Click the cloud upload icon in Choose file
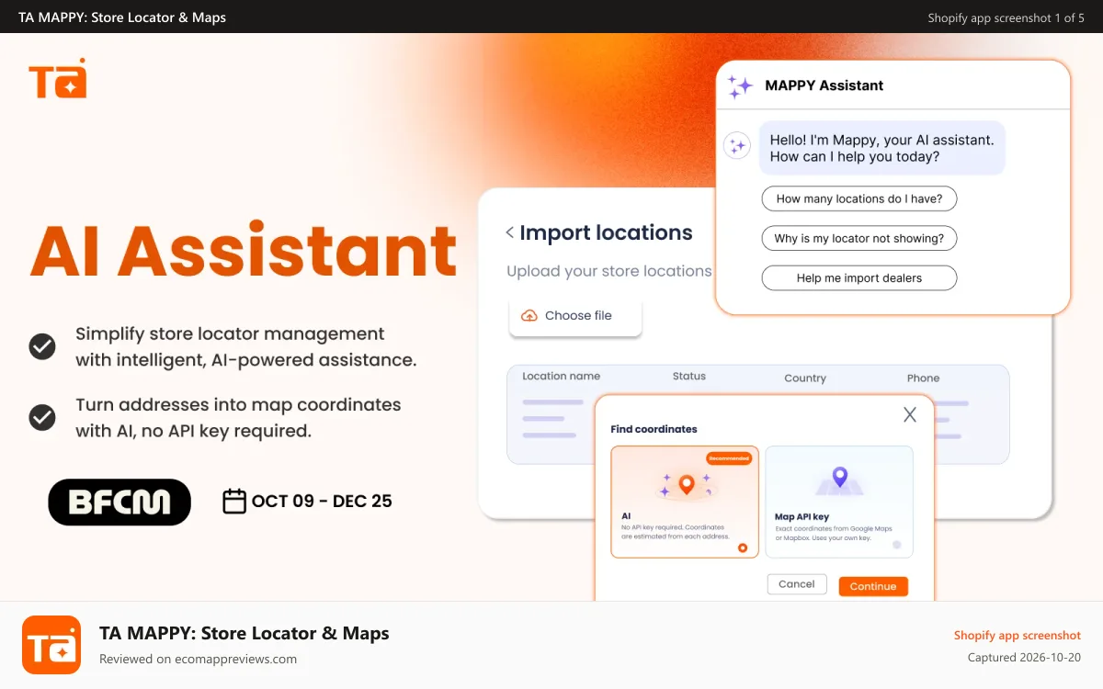The height and width of the screenshot is (689, 1103). [529, 316]
